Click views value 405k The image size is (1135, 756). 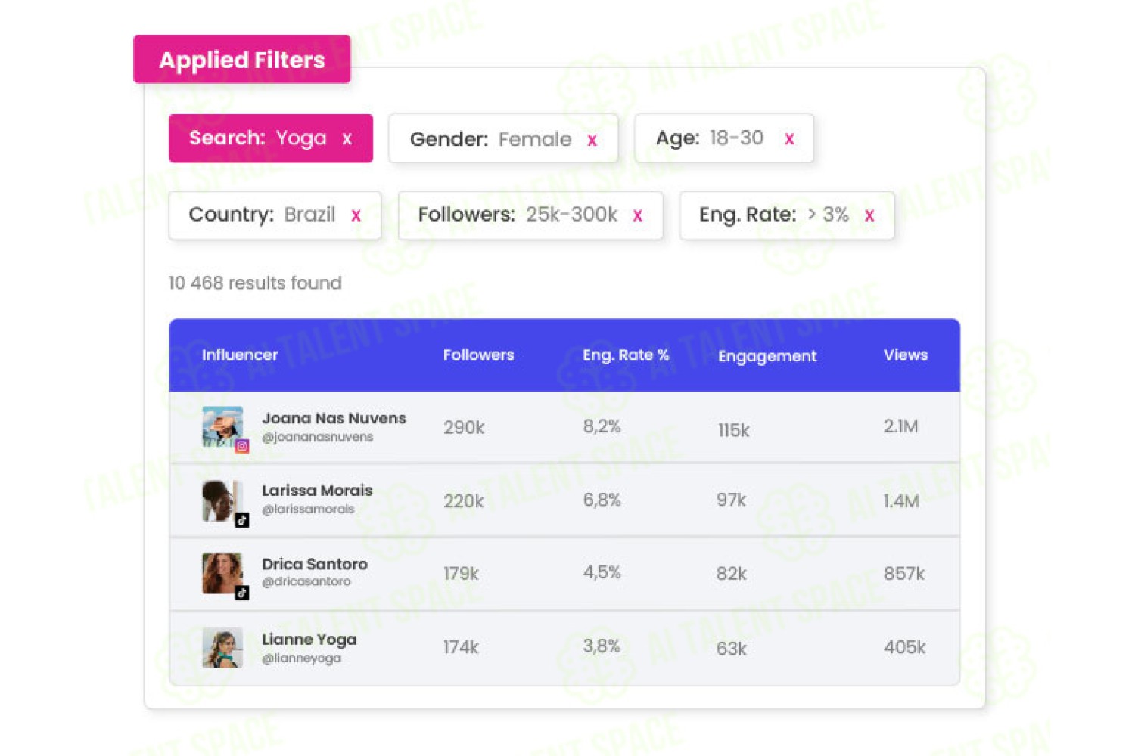tap(905, 647)
